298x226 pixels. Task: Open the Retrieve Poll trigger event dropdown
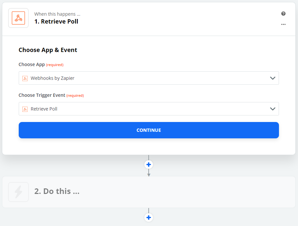(x=149, y=109)
